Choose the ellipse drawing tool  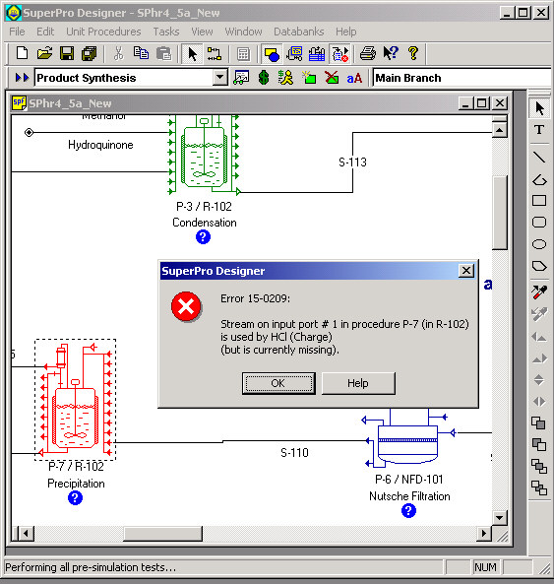click(x=539, y=244)
